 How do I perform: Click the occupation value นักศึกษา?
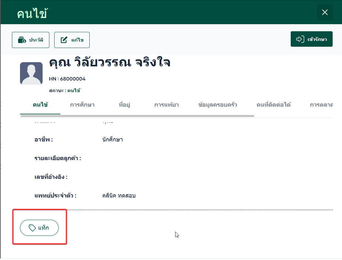pyautogui.click(x=113, y=140)
